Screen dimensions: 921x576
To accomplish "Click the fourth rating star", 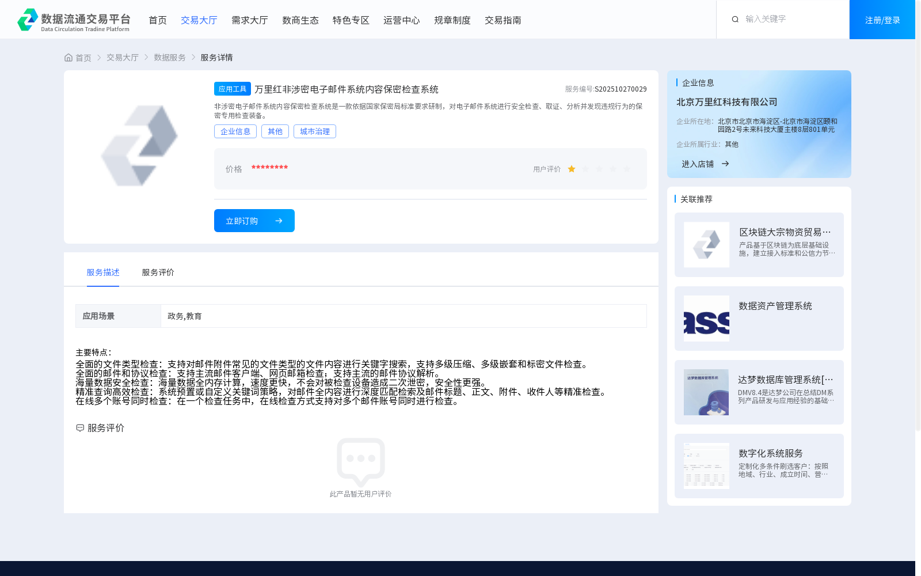I will pyautogui.click(x=613, y=169).
